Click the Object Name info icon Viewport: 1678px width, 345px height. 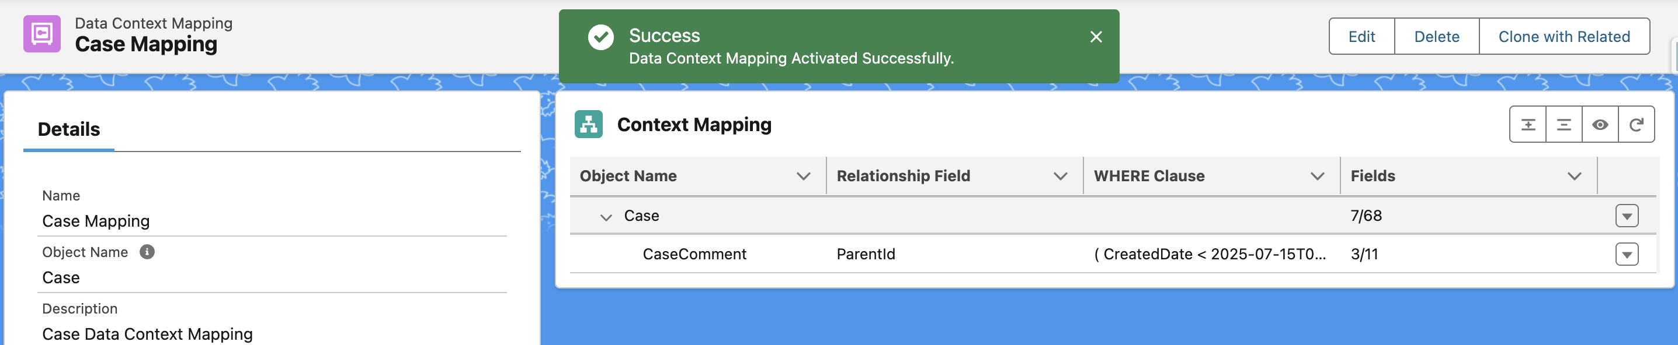tap(147, 252)
